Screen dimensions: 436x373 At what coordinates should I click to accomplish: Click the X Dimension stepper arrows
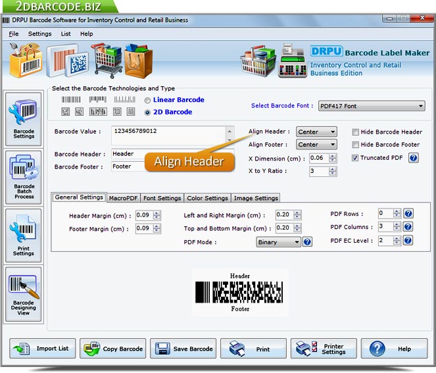(333, 158)
